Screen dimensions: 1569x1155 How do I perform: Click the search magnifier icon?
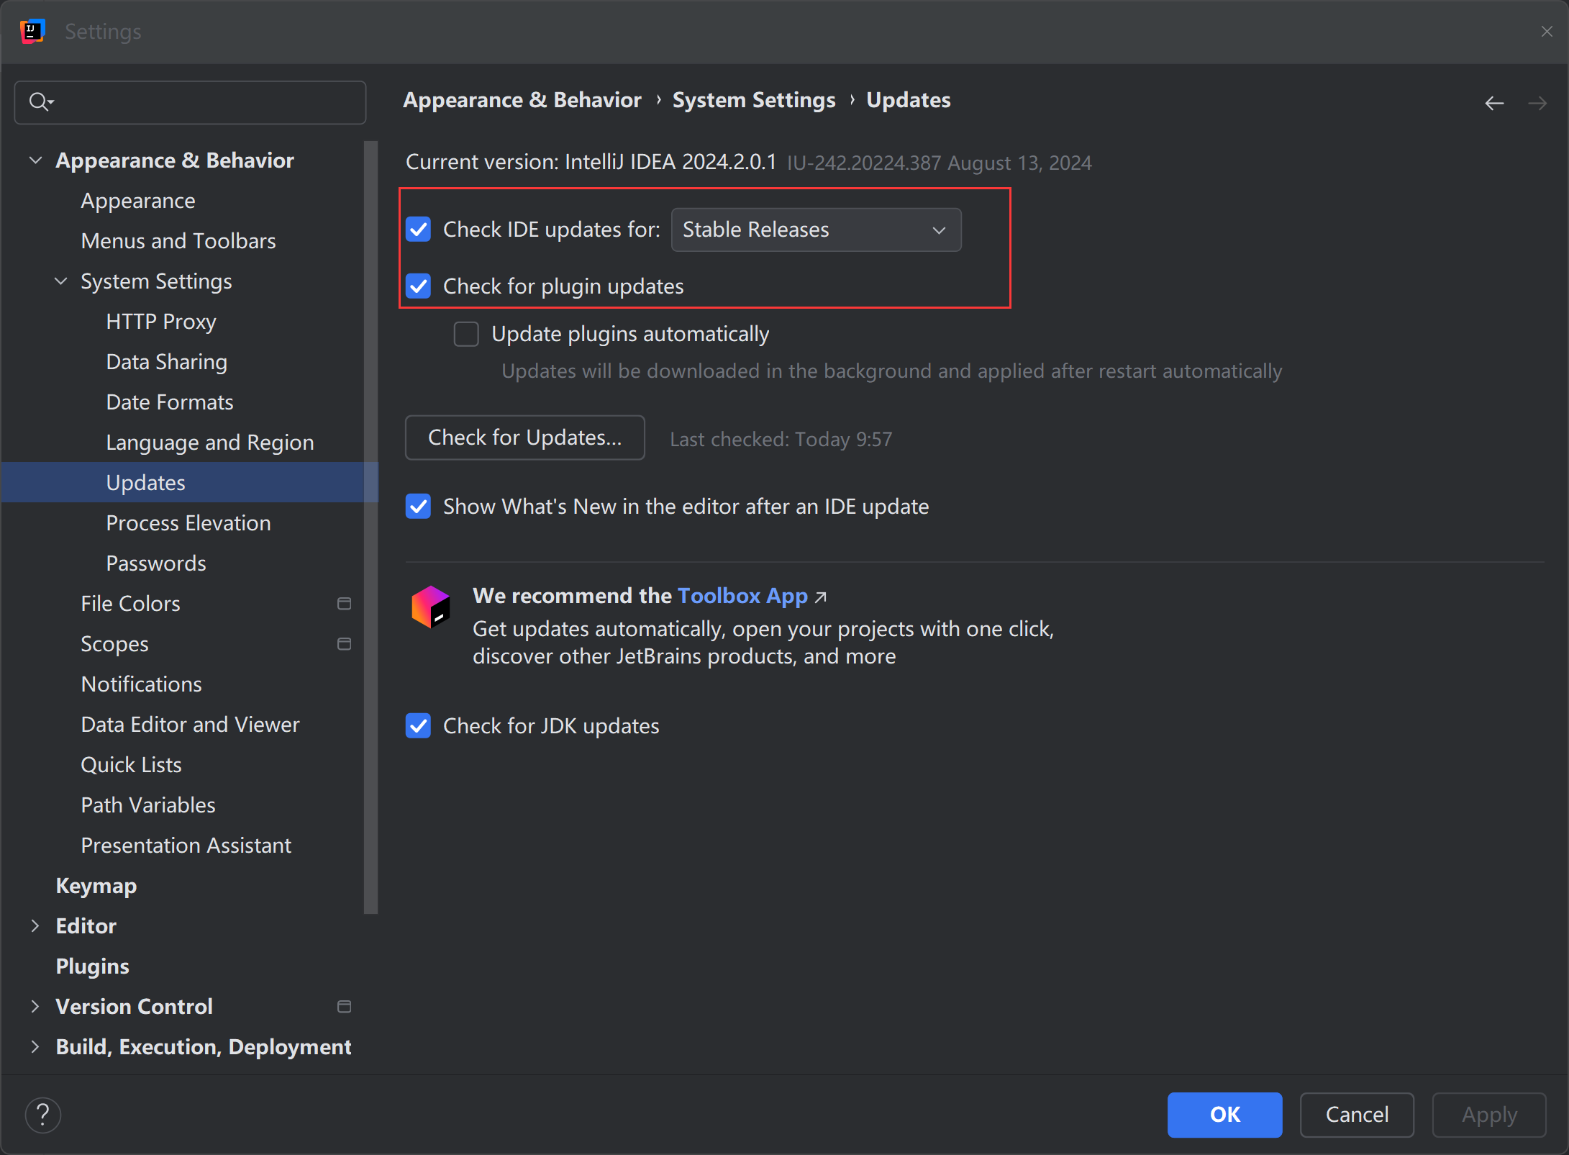pos(40,102)
